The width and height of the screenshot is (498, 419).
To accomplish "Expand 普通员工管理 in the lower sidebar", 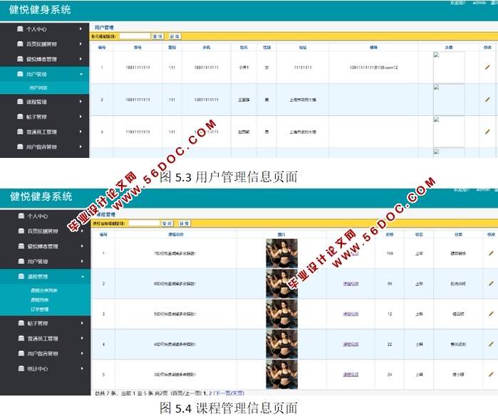I will point(82,338).
